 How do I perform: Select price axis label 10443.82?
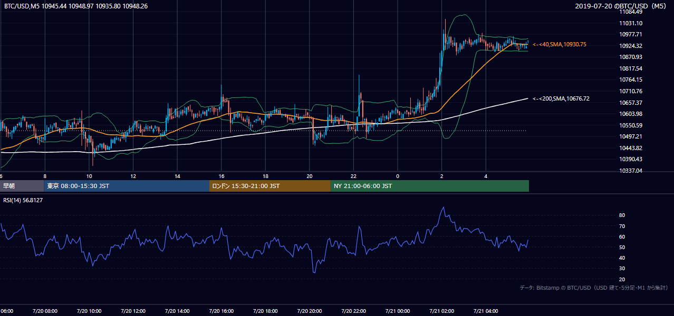(x=631, y=148)
